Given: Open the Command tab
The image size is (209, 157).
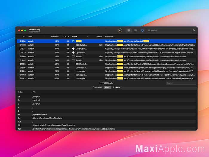Looking at the screenshot, I should tap(97, 87).
